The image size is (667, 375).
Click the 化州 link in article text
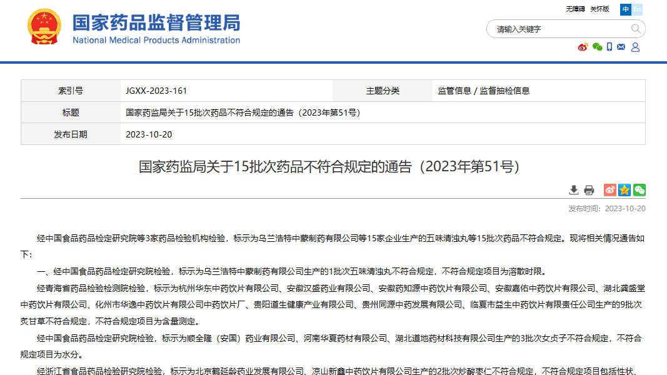(x=103, y=305)
